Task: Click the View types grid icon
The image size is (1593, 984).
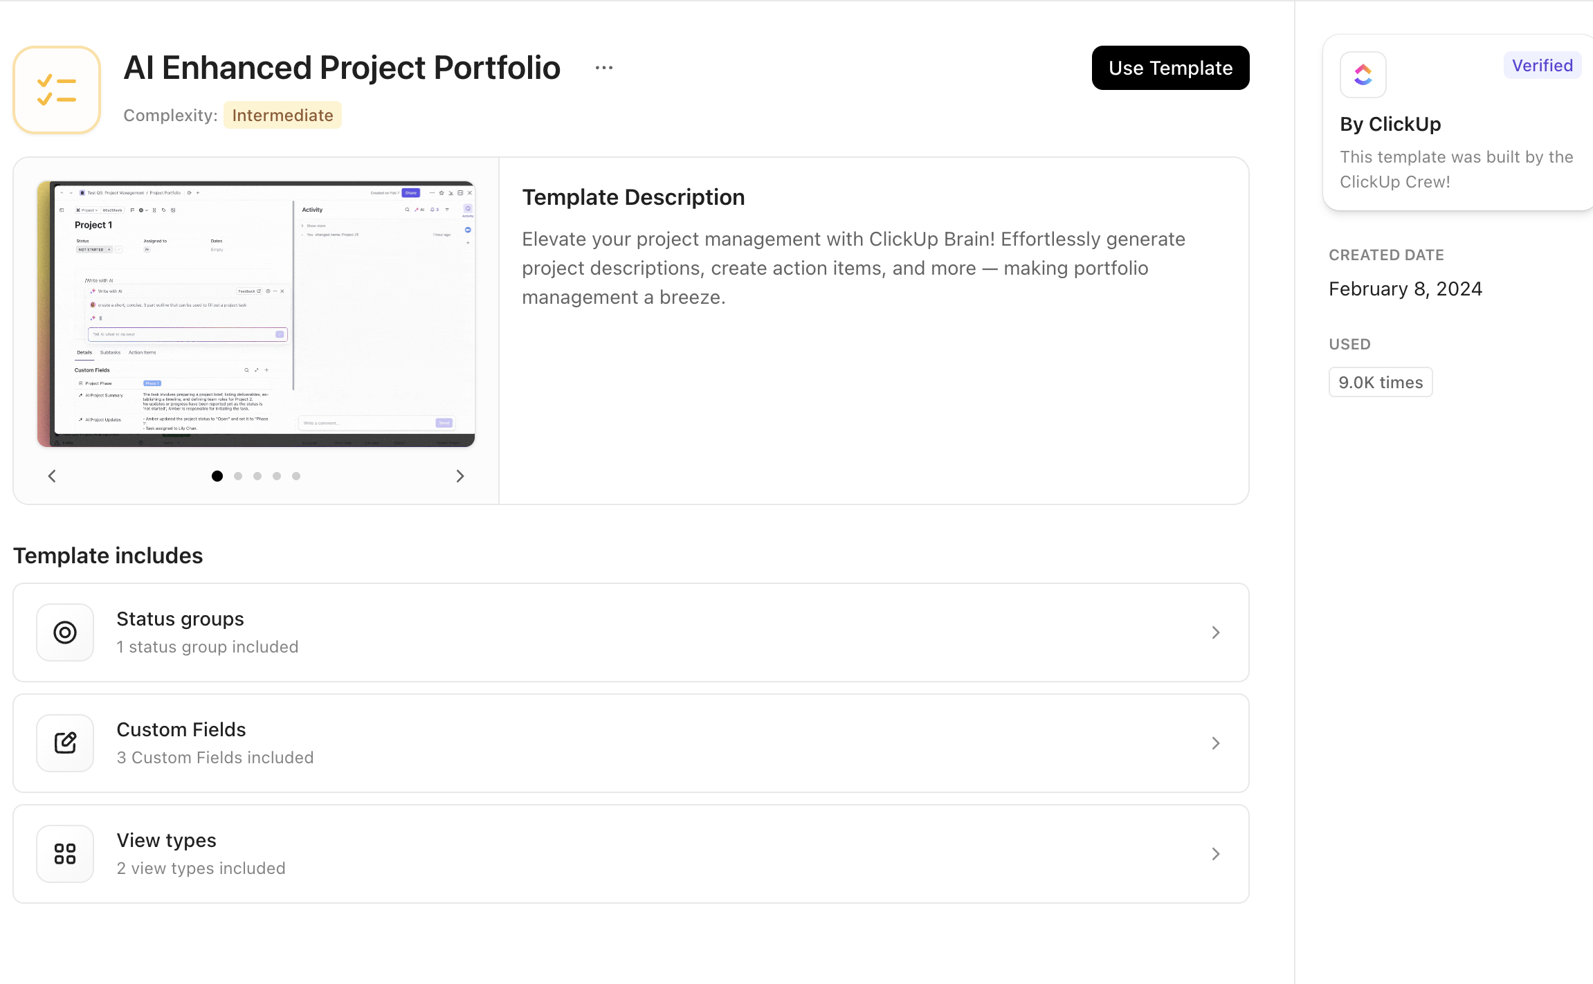Action: (65, 854)
